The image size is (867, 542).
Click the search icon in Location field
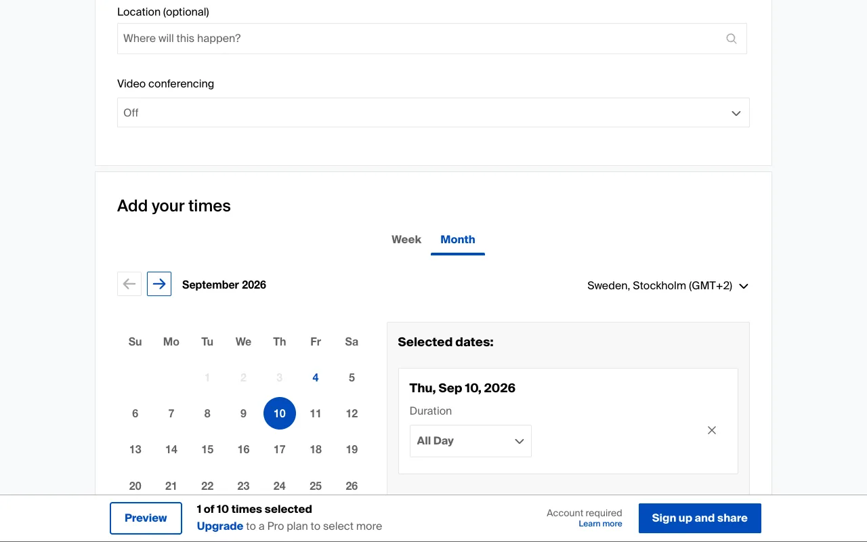731,39
